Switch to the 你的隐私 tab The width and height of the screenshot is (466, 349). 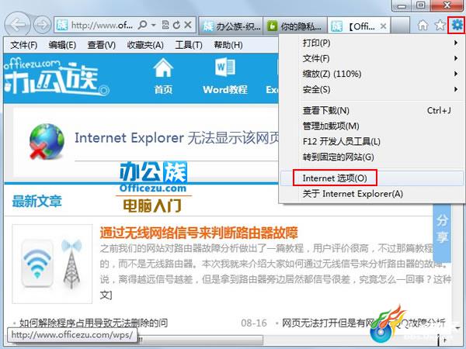295,26
